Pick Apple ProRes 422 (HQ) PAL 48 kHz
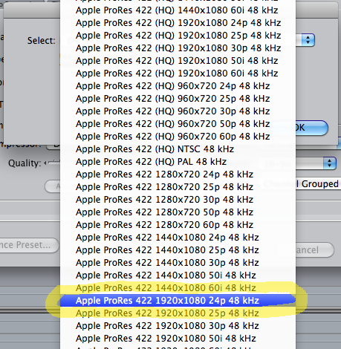This screenshot has height=349, width=341. pos(178,162)
